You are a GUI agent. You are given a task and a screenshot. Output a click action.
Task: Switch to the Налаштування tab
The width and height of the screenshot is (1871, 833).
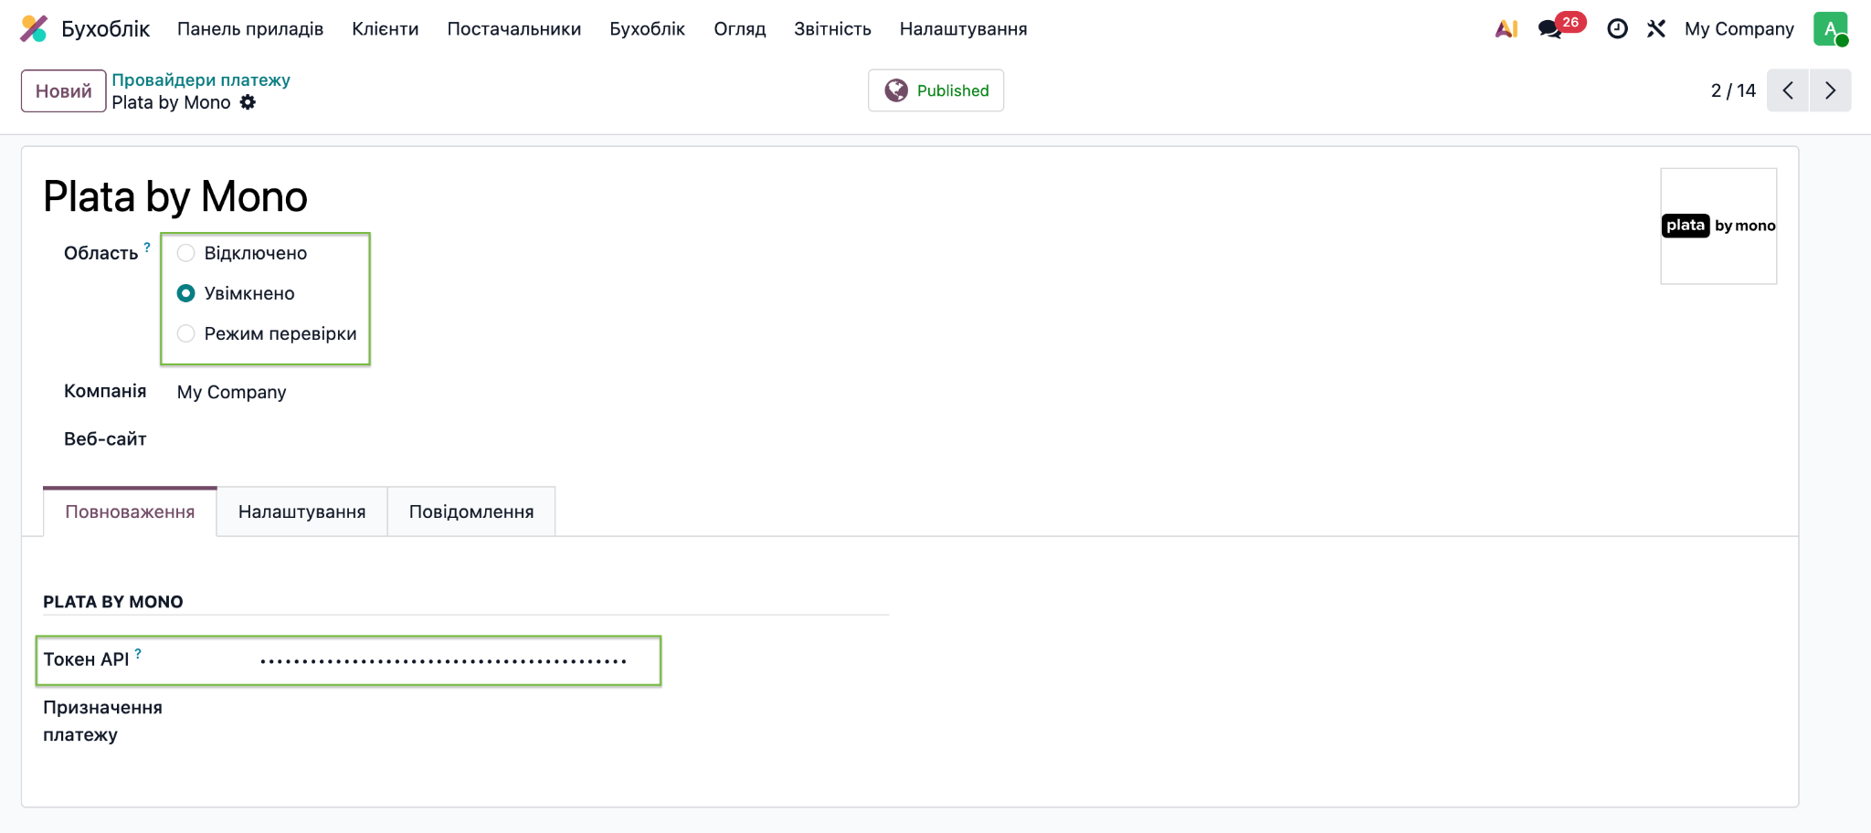tap(301, 511)
